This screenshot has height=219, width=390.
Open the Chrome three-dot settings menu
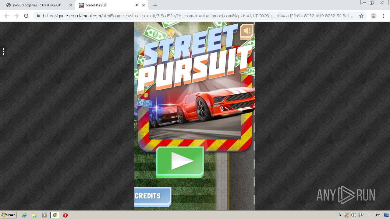pos(383,16)
